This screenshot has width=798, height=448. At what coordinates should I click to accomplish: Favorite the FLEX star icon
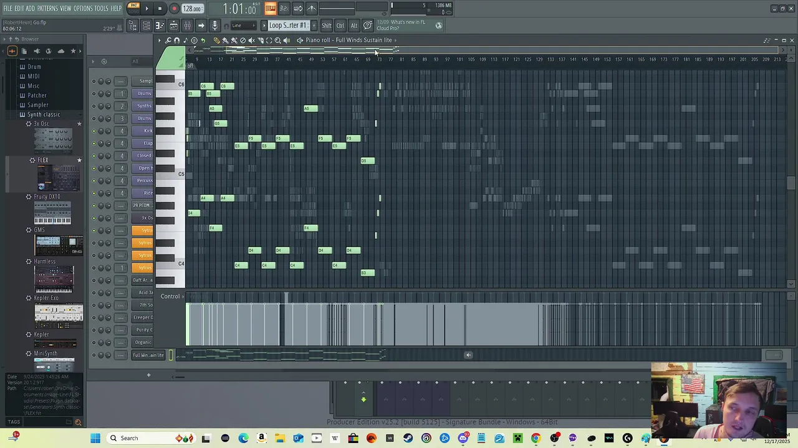coord(79,161)
